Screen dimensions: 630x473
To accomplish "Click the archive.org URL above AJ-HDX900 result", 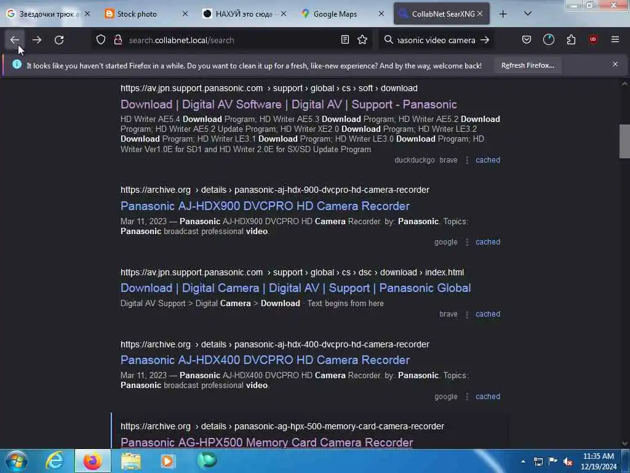I will (275, 190).
